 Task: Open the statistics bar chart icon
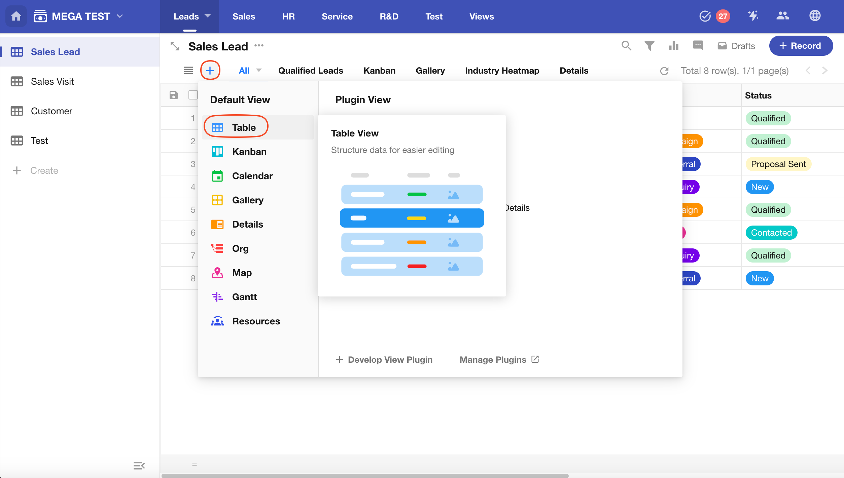click(673, 46)
